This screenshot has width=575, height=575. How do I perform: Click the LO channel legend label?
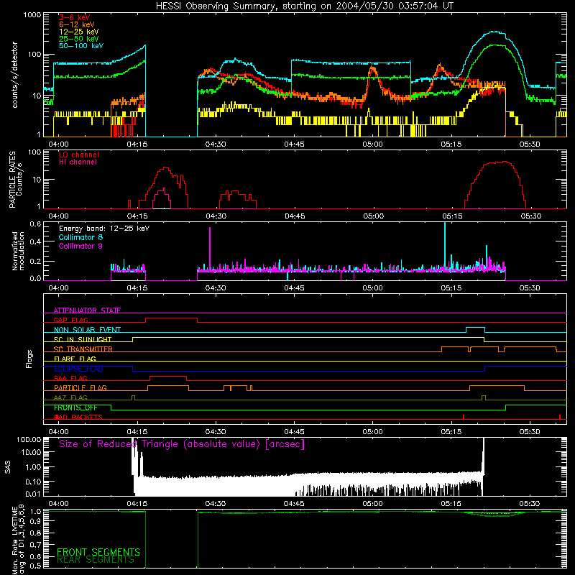[x=79, y=155]
